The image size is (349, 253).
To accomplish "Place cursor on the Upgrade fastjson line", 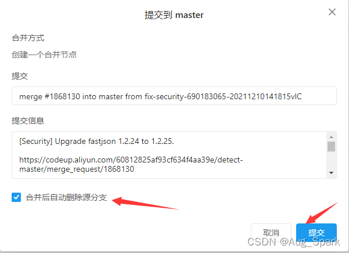I will coord(96,141).
